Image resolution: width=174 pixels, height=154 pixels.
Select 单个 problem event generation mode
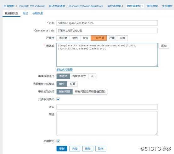[x=62, y=84]
